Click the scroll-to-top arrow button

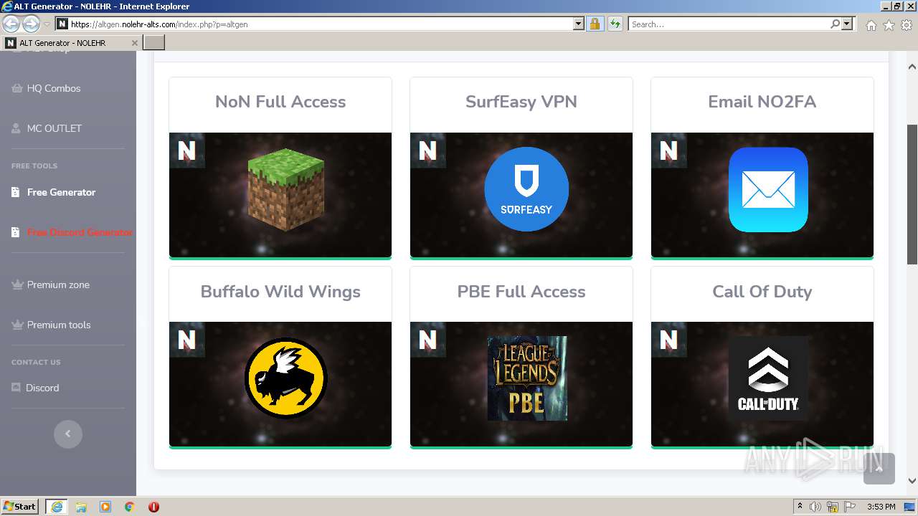pyautogui.click(x=879, y=469)
